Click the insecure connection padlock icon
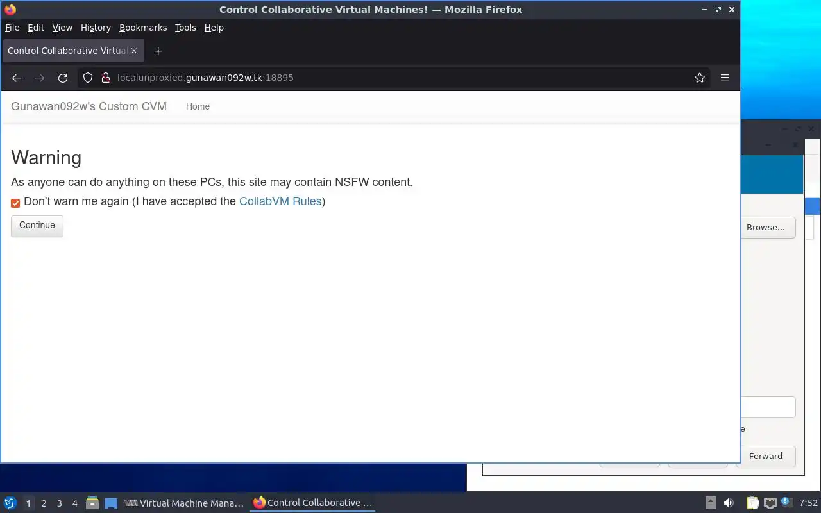The image size is (821, 513). 106,78
